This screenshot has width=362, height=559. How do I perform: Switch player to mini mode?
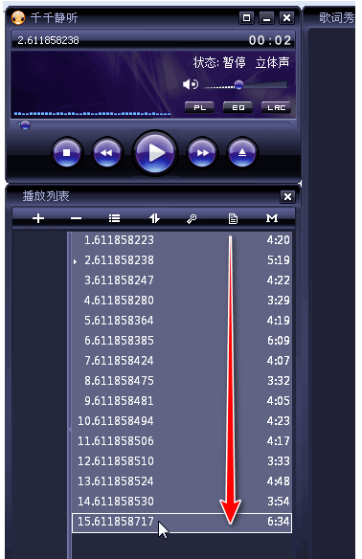[x=246, y=17]
